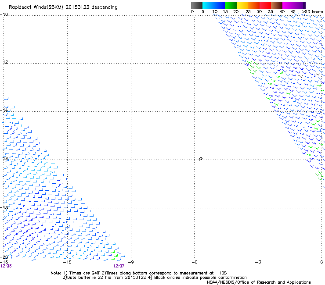Click the '-18' latitude axis label
Viewport: 325px width, 285px height.
tap(4, 207)
